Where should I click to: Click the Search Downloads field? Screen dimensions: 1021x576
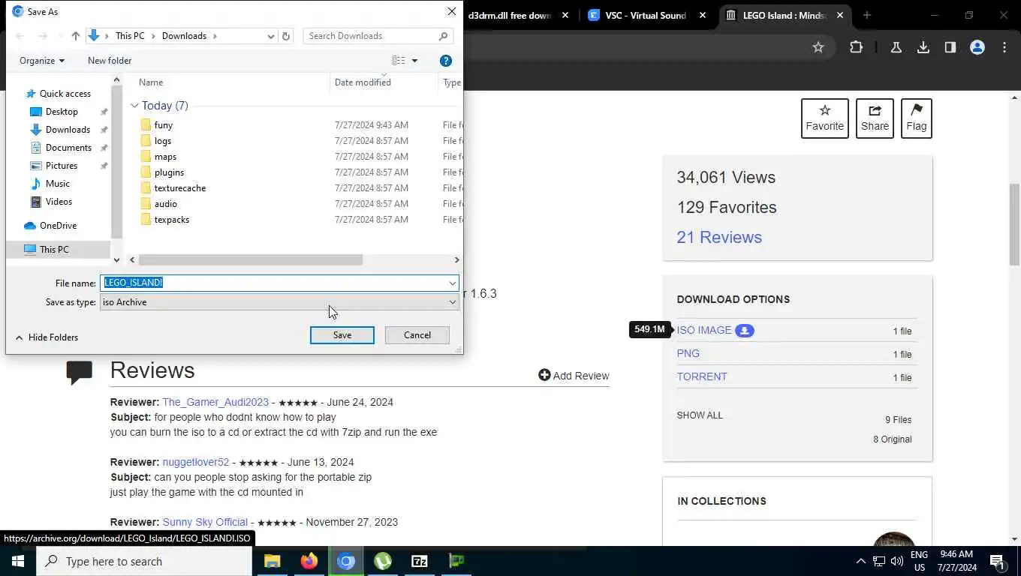[x=379, y=36]
